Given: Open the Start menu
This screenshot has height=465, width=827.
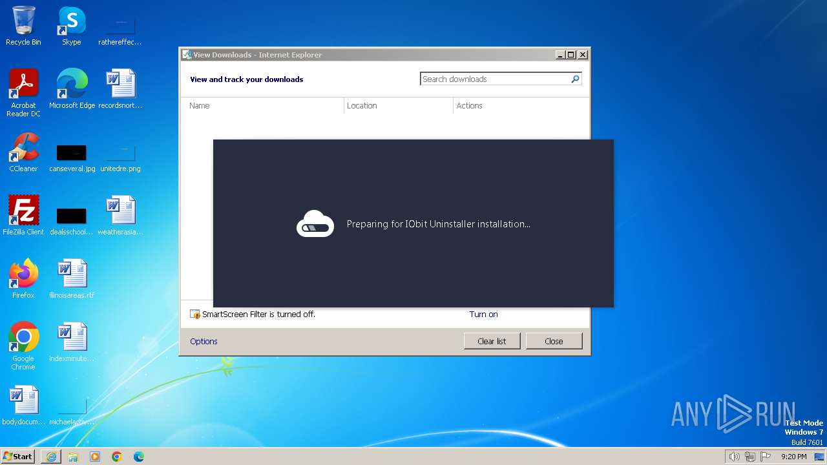Looking at the screenshot, I should point(18,457).
